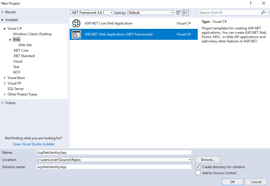The height and width of the screenshot is (186, 270).
Task: Collapse the Web tree node
Action: (10, 40)
